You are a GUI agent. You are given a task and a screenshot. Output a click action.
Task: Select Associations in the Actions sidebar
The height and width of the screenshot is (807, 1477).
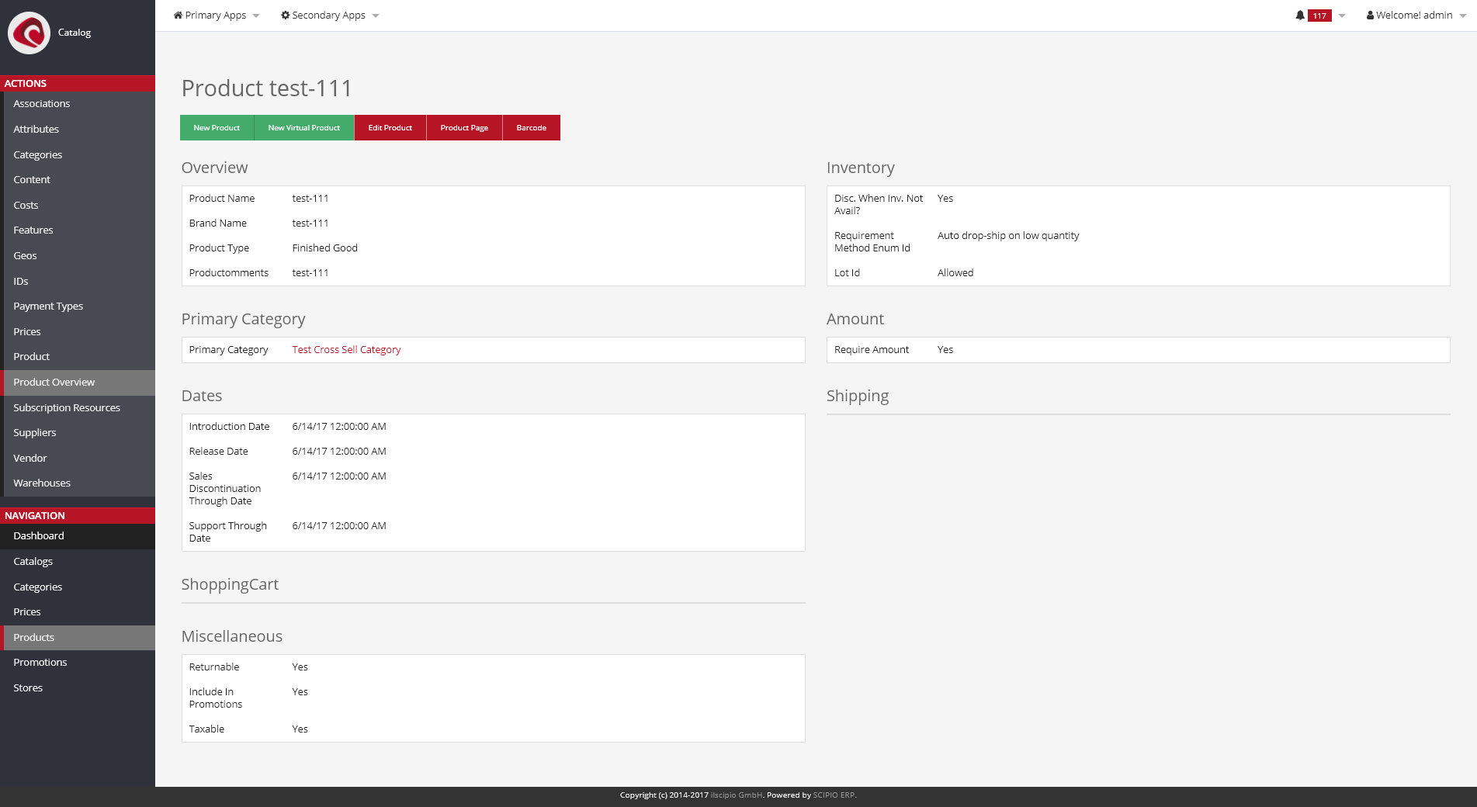pos(42,104)
